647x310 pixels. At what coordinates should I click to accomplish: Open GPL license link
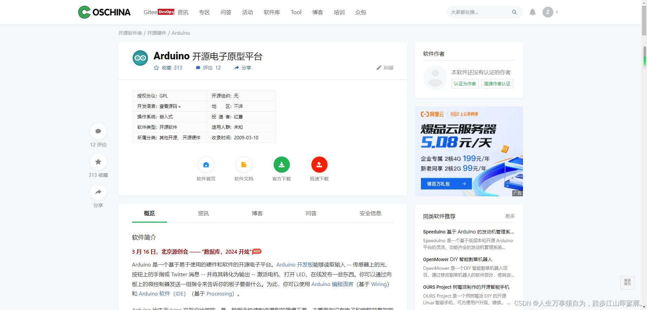164,96
